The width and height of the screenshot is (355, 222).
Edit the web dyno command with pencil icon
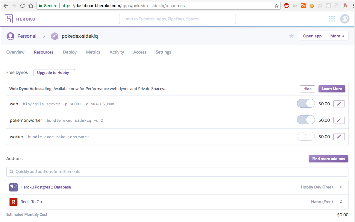point(339,104)
